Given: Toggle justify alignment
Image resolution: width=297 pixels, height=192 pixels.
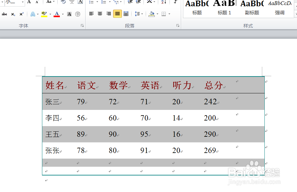Looking at the screenshot, I should click(117, 14).
